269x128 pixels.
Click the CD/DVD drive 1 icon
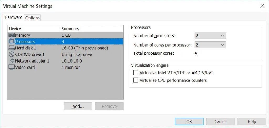(x=12, y=54)
